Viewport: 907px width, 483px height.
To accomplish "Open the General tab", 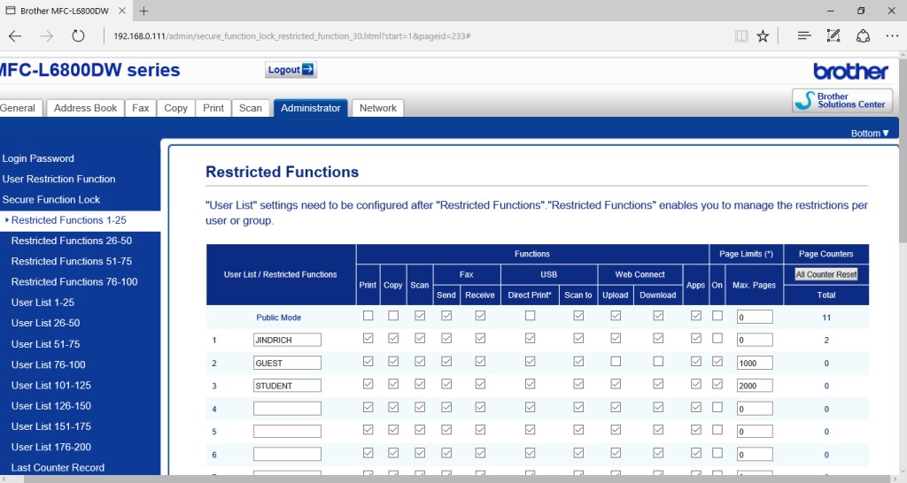I will pyautogui.click(x=20, y=108).
